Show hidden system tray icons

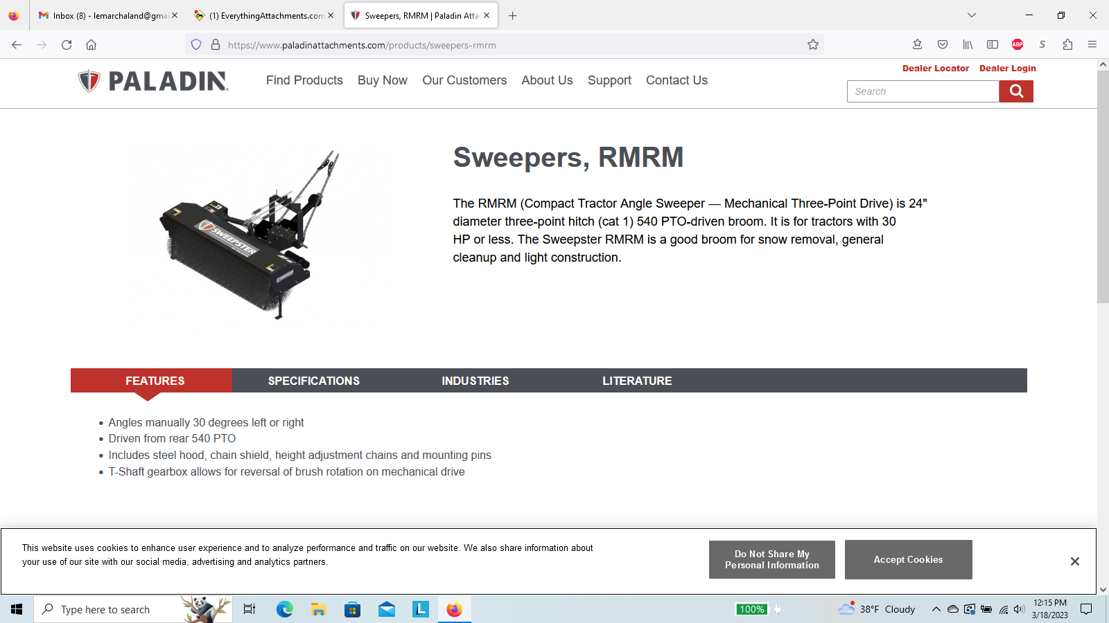click(936, 609)
